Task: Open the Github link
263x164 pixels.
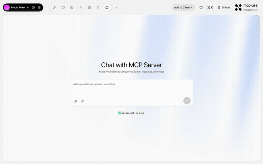Action: [224, 7]
